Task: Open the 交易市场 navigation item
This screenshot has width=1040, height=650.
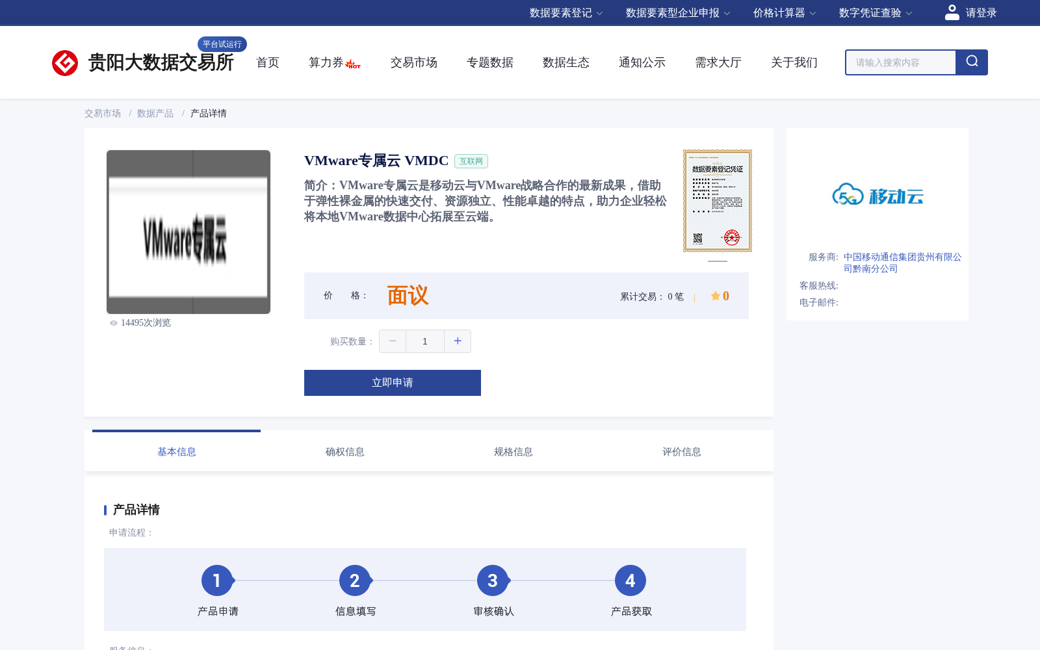Action: (x=414, y=62)
